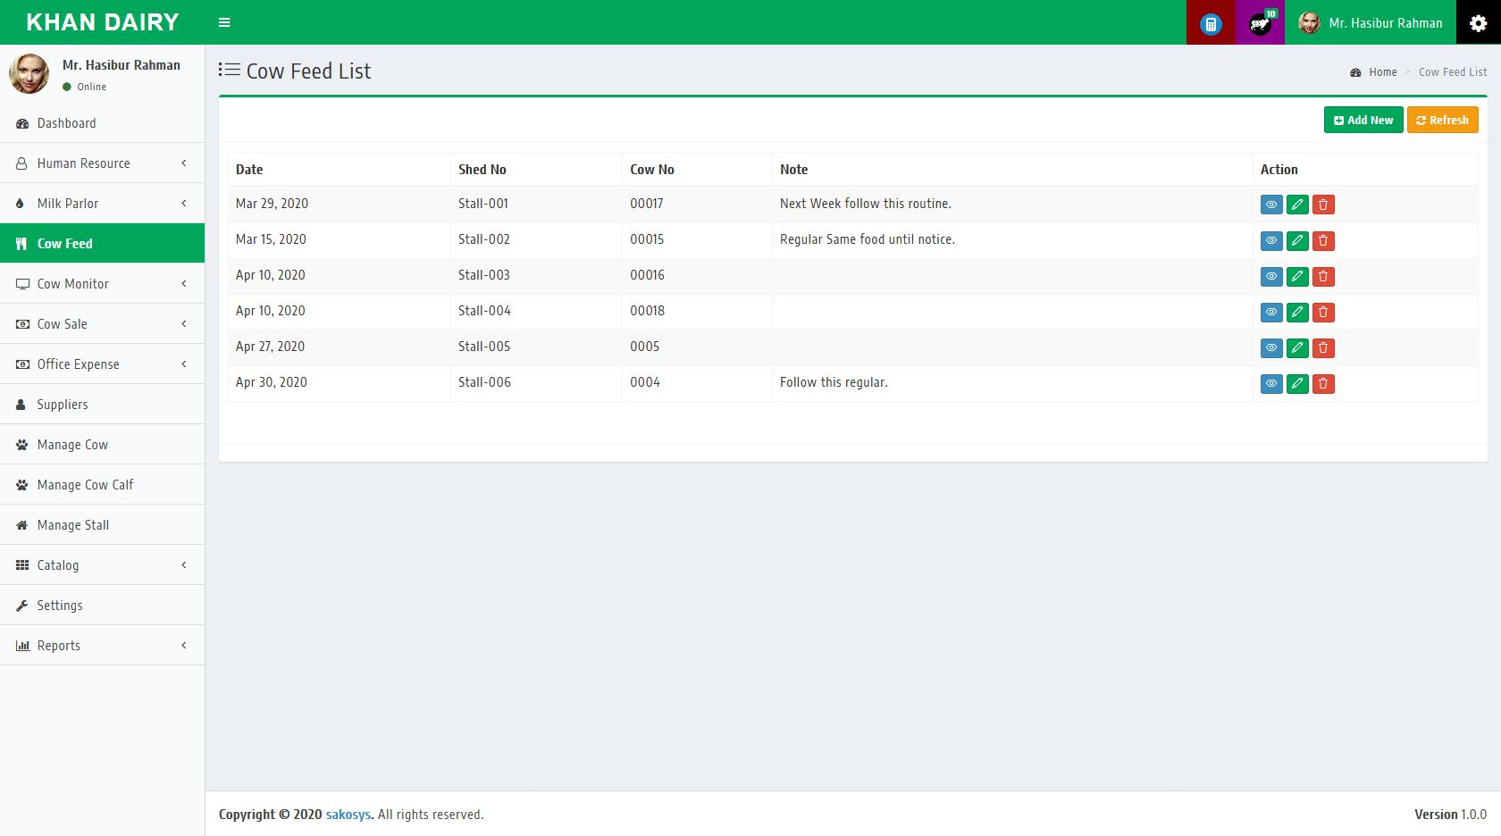
Task: Edit the Stall-001 feed record
Action: click(1297, 205)
